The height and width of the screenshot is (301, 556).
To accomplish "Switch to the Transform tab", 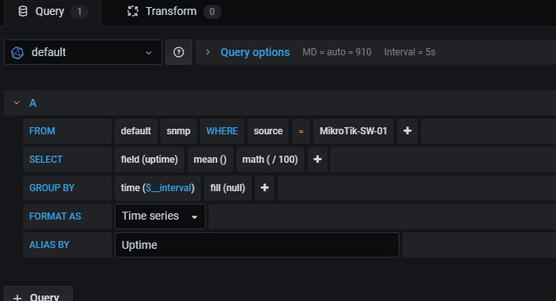I will click(174, 12).
